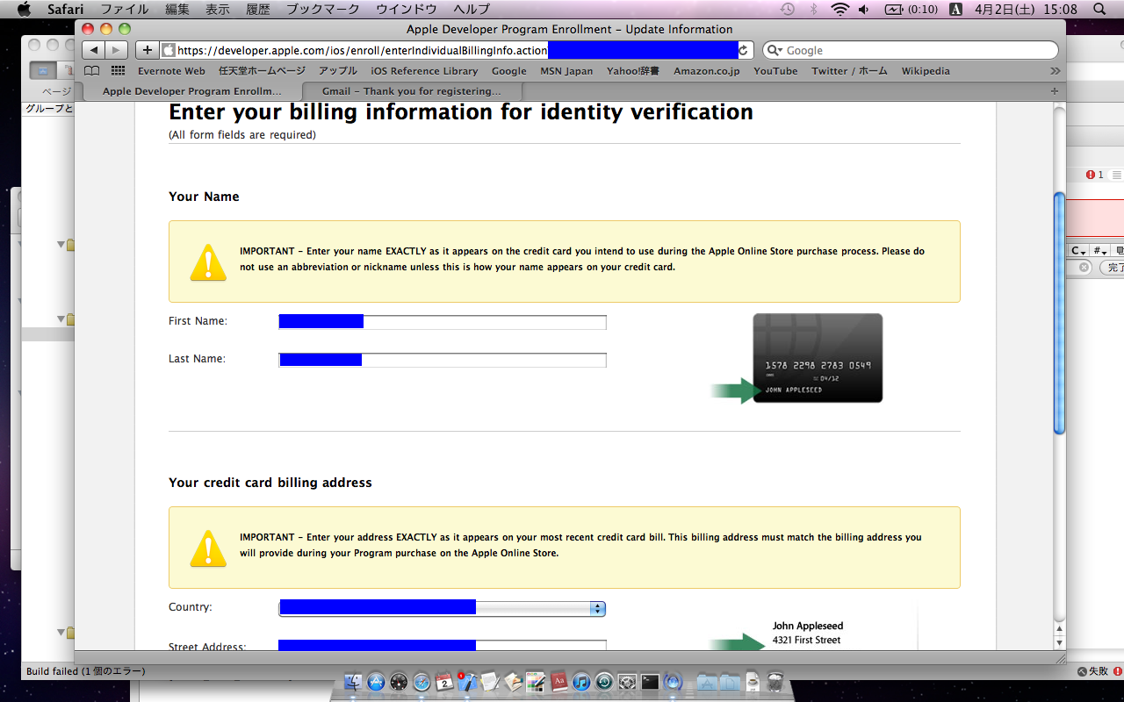1124x702 pixels.
Task: Open the Apple menu
Action: tap(24, 9)
